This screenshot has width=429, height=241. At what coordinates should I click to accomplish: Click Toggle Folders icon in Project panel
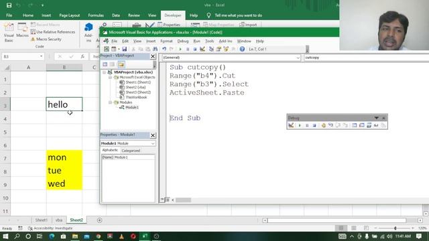[x=121, y=64]
